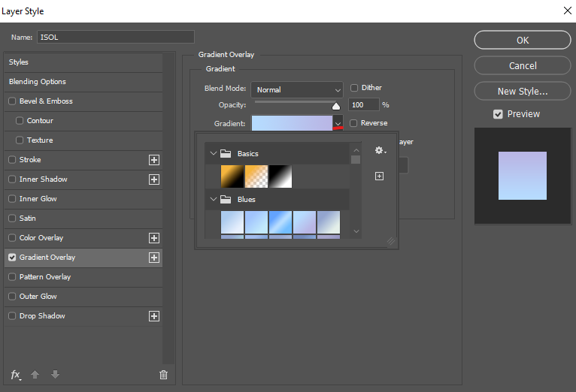Move effect up with the arrow icon
The height and width of the screenshot is (392, 576).
click(x=35, y=375)
